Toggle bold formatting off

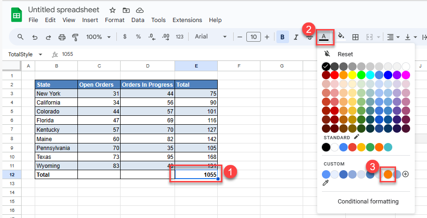(x=282, y=37)
